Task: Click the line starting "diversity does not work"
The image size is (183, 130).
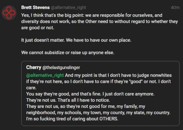Action: pyautogui.click(x=99, y=21)
